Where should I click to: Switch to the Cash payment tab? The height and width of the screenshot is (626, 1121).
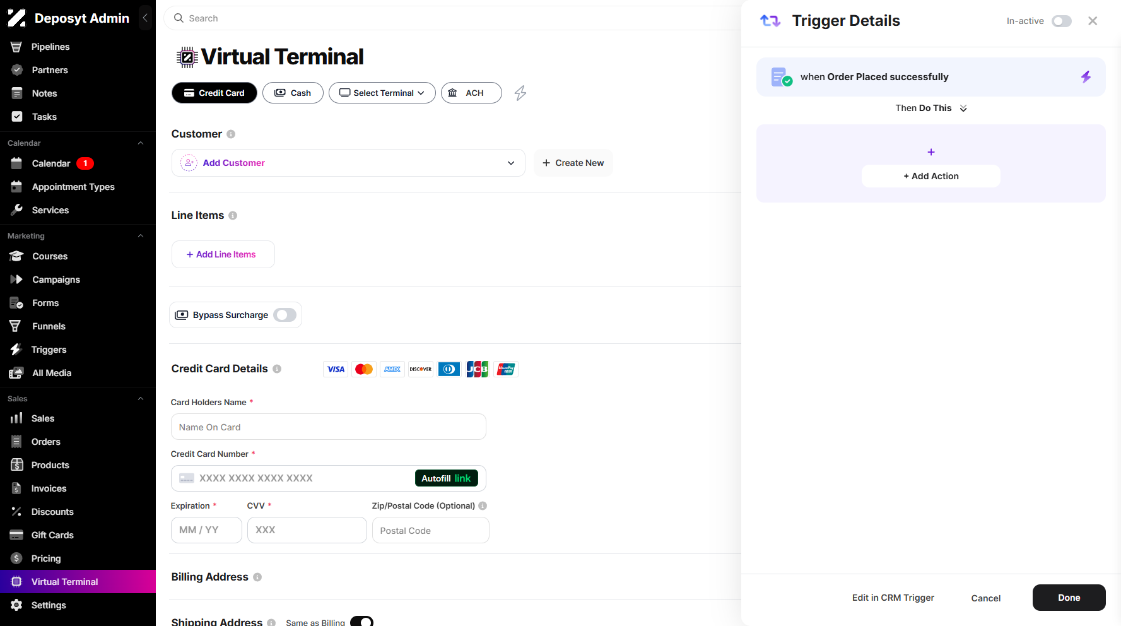point(293,93)
